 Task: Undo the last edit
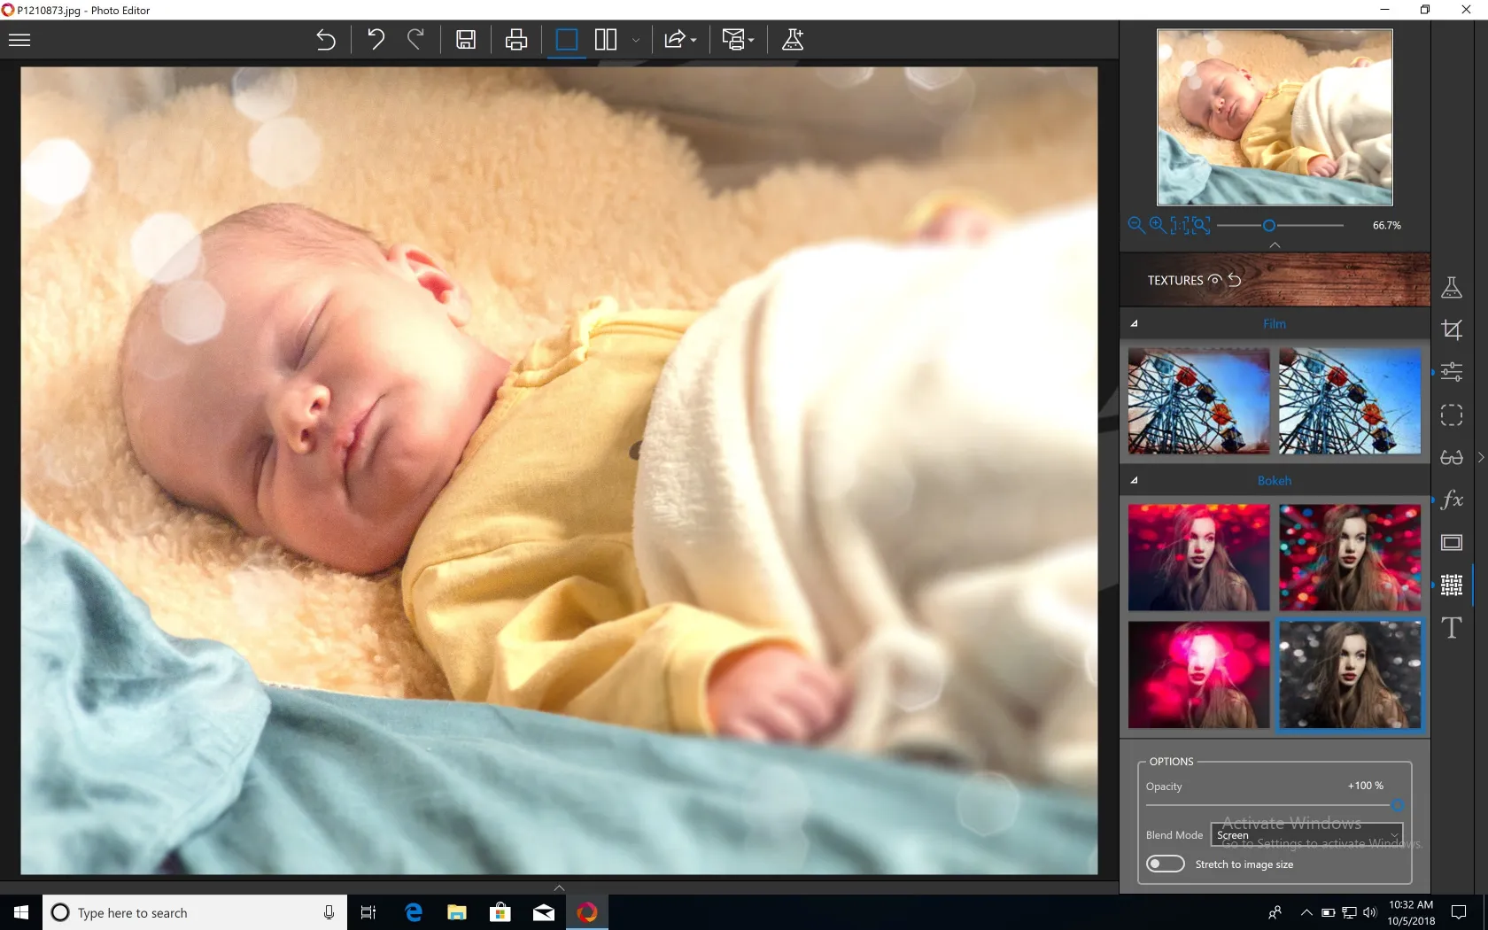(375, 39)
